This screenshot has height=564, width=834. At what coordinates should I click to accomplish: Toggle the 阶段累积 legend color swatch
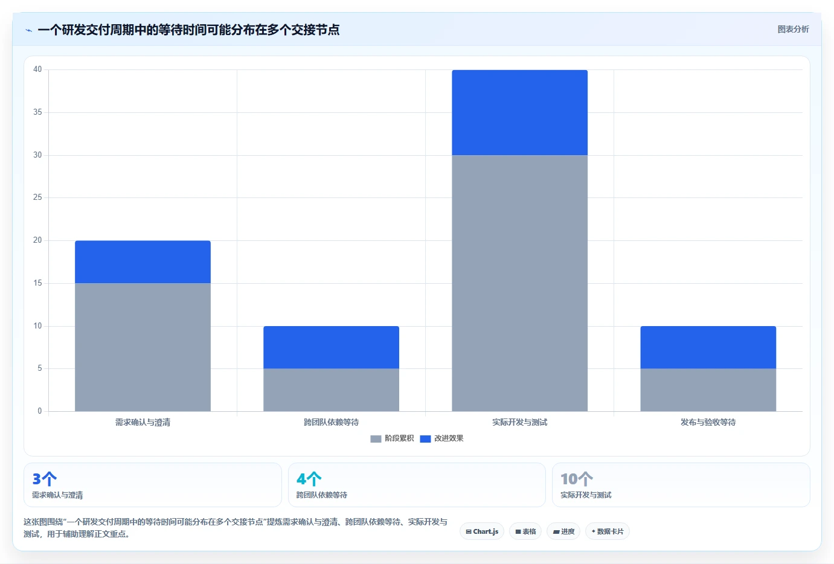point(376,439)
